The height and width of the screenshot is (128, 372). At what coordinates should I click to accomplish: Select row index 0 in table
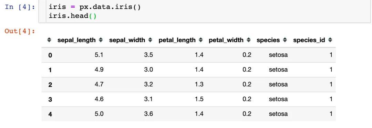coord(50,55)
